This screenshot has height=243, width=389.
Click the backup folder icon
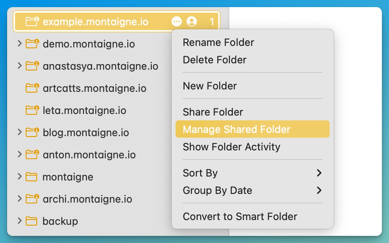coord(32,221)
